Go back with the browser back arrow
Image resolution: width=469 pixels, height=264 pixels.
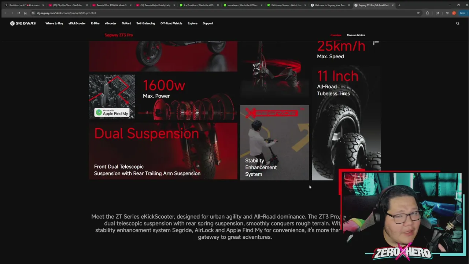pos(5,13)
